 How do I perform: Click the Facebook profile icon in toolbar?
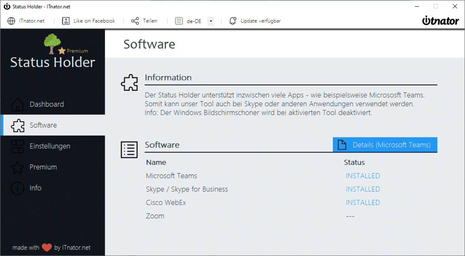pyautogui.click(x=65, y=21)
